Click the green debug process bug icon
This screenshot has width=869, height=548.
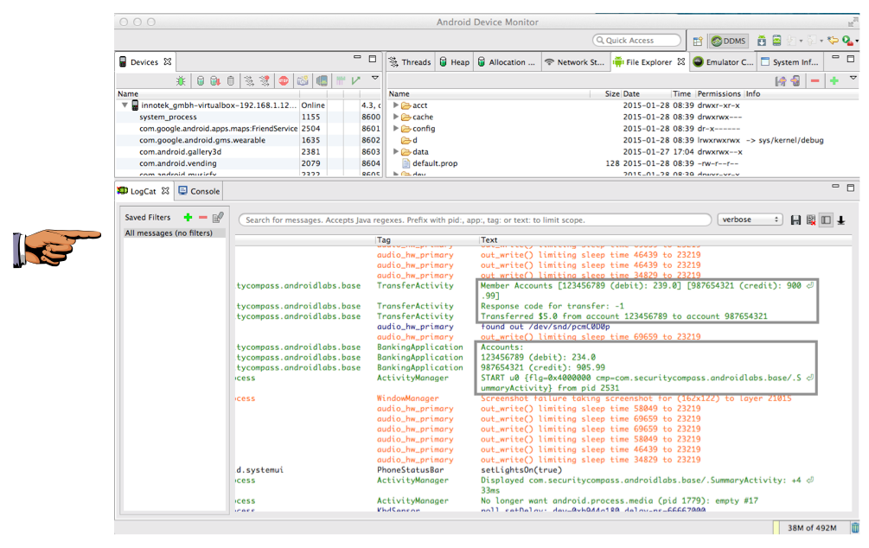(x=181, y=80)
